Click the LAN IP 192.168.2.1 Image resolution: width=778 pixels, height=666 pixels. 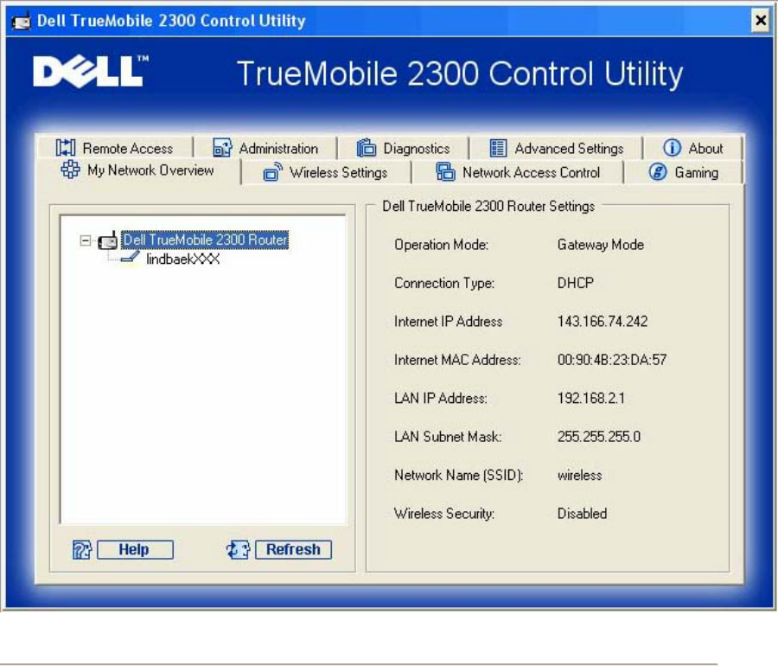[591, 398]
